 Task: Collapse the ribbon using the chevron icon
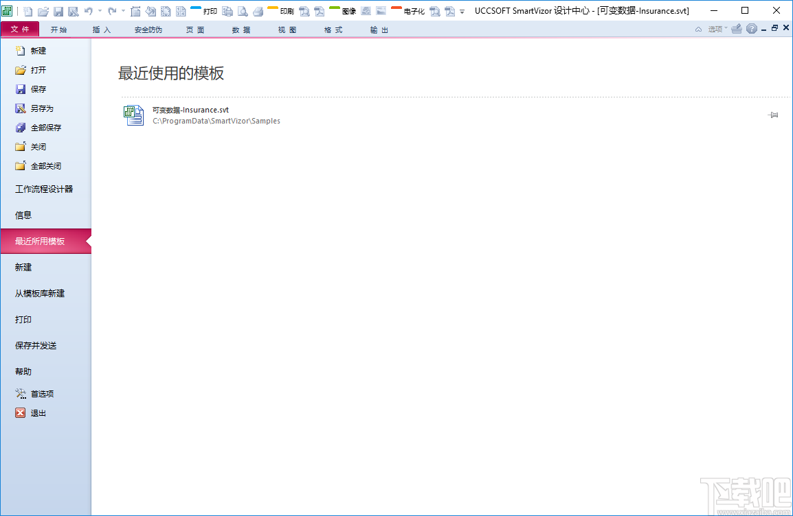pos(698,28)
